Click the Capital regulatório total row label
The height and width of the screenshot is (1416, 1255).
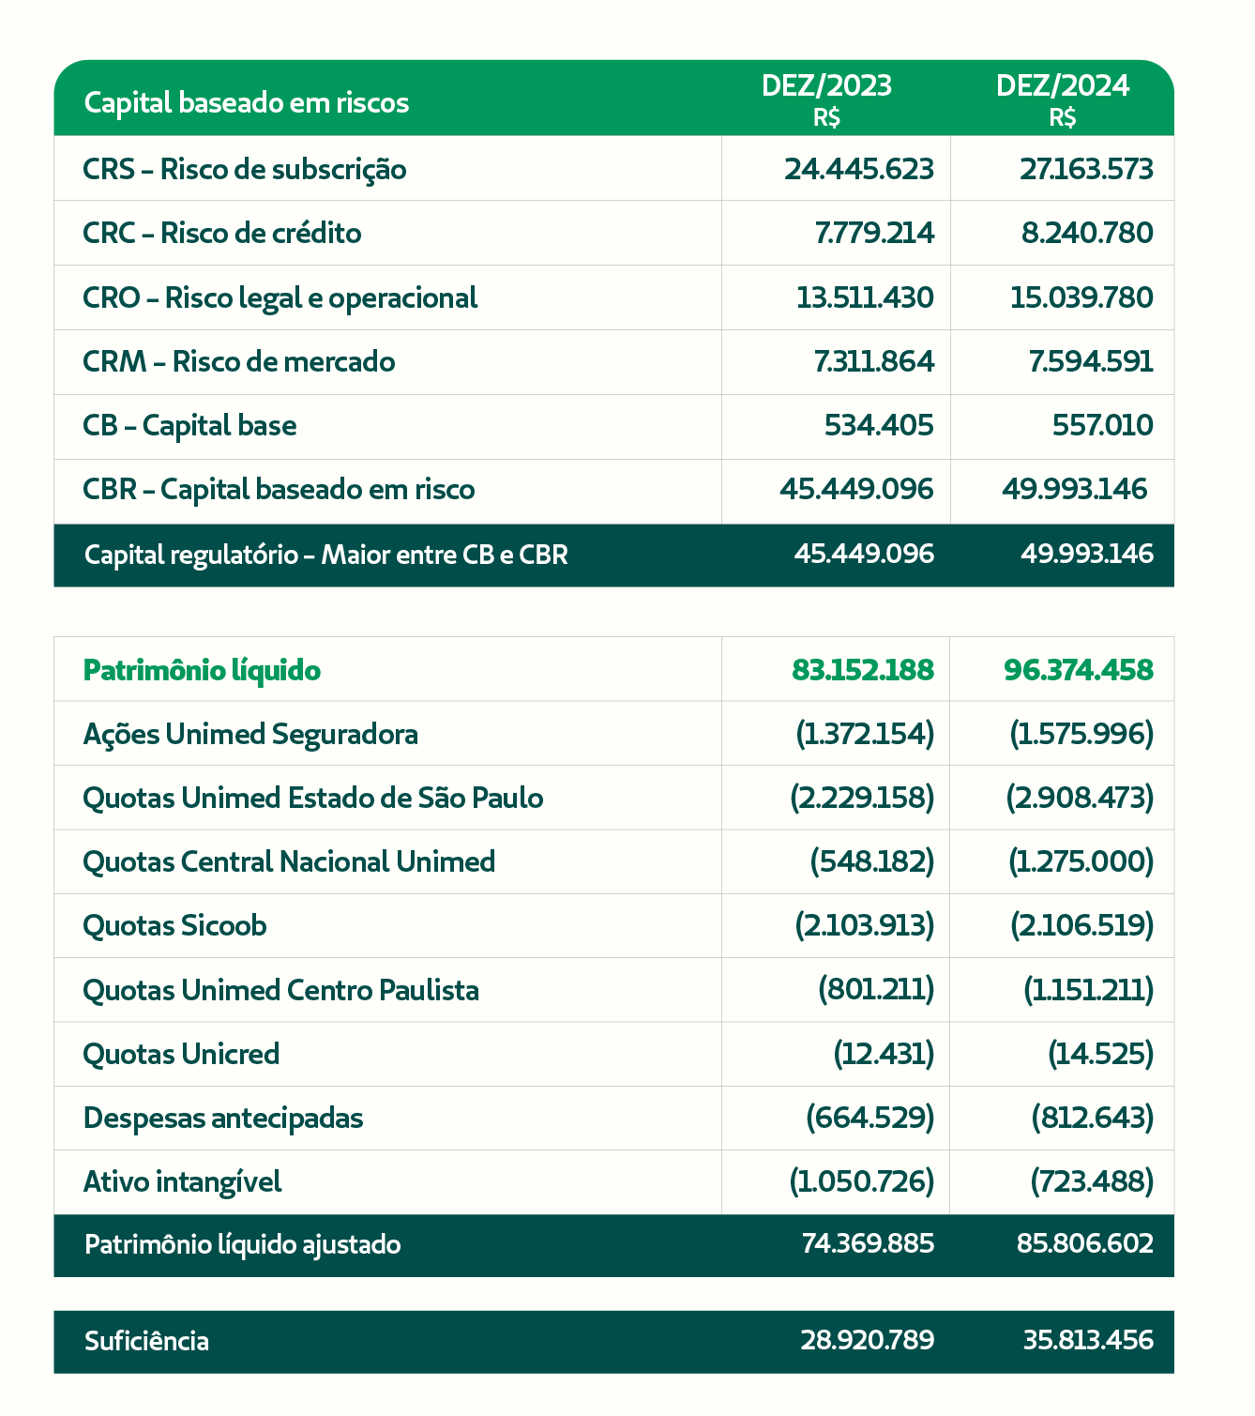(326, 556)
